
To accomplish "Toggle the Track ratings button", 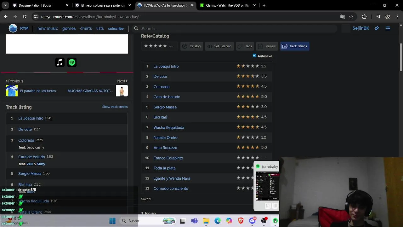I will [x=294, y=46].
